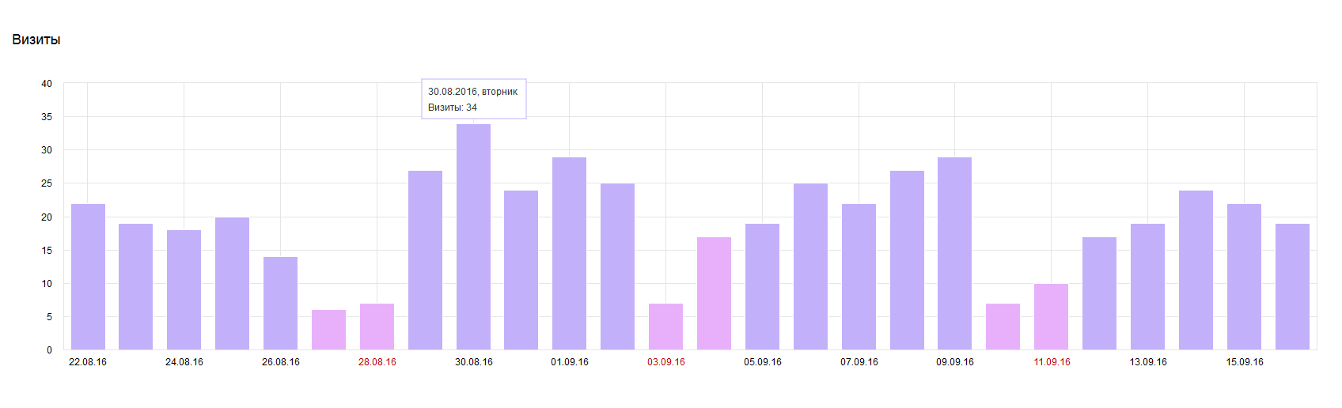Viewport: 1342px width, 408px height.
Task: Click the pink weekend bar at 28.08.16
Action: click(377, 327)
